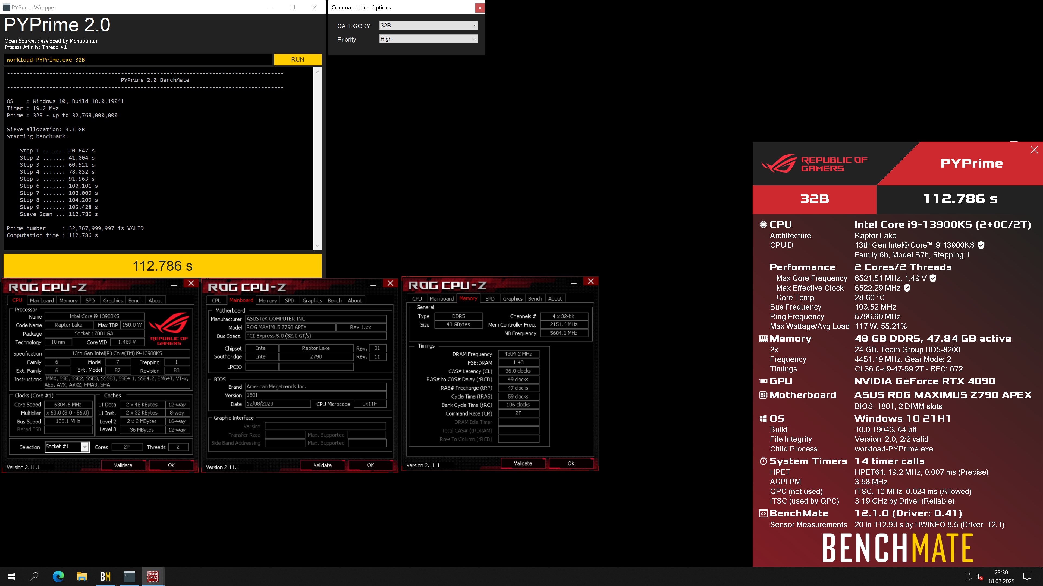Close the BenchMate result panel
Screen dimensions: 1043x586
pos(1034,150)
